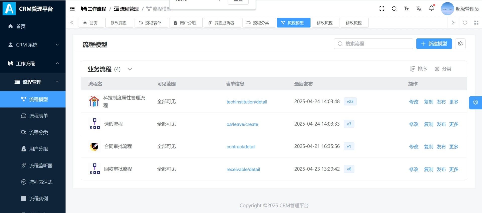Open 流程表单 in the sidebar
The image size is (482, 213).
38,116
